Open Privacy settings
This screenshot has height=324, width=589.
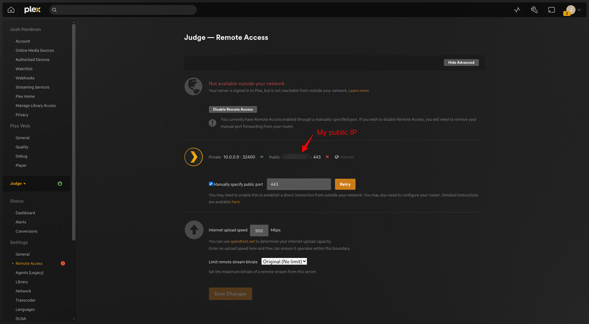(22, 115)
